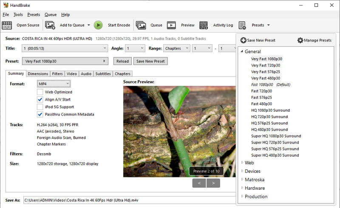Open the Range Chapters dropdown

click(176, 48)
